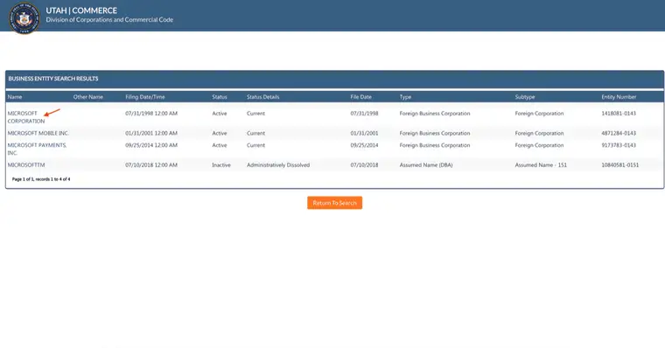Viewport: 665px width, 348px height.
Task: Click Assumed Name (DBA) type cell
Action: pyautogui.click(x=426, y=165)
